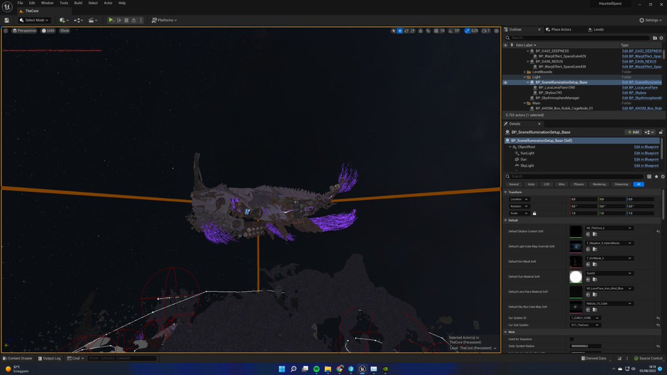The height and width of the screenshot is (375, 667).
Task: Click Edit BP_Skybox link
Action: click(634, 93)
